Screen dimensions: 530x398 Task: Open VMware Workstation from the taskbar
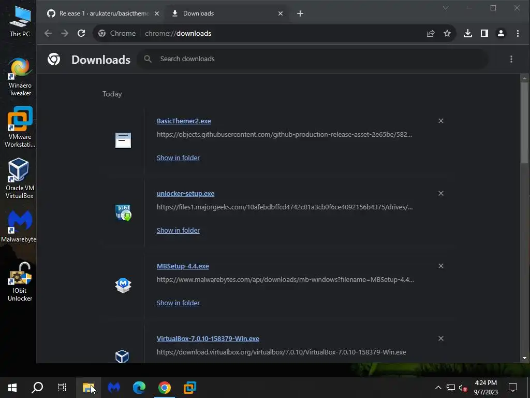pos(189,388)
